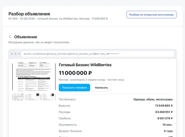This screenshot has height=137, width=185.
Task: Click the 'Готовый Бизнес WildBerries' listing title
Action: coord(85,65)
